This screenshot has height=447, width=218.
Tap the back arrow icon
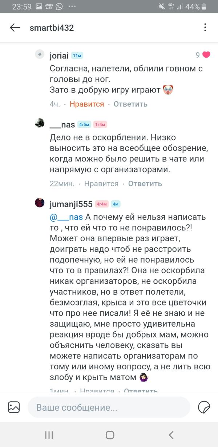click(15, 28)
